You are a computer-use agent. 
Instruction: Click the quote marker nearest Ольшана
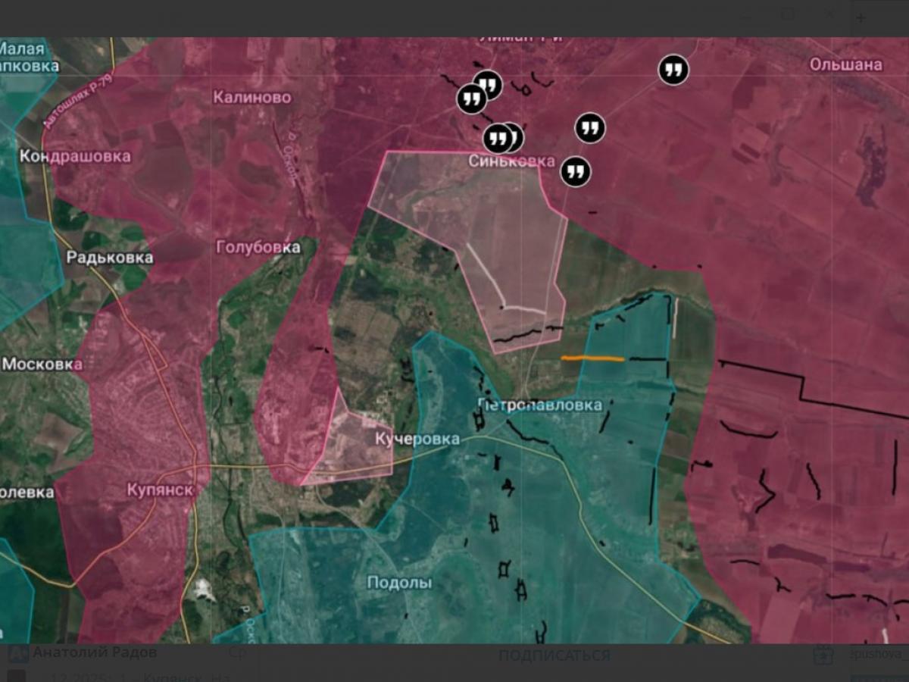coord(673,70)
